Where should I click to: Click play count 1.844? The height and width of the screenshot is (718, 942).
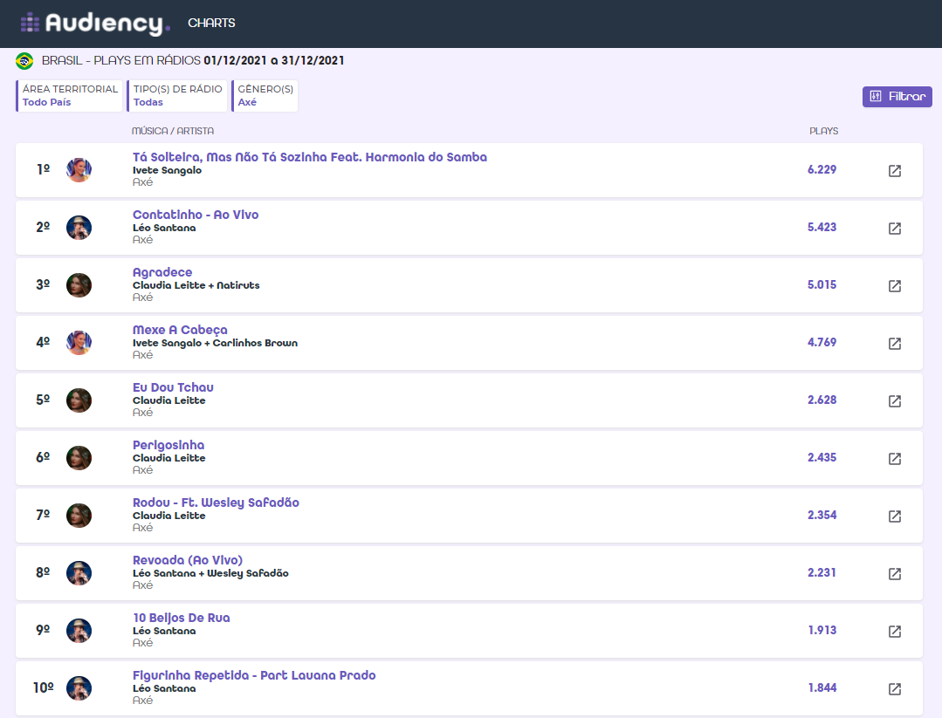(822, 687)
